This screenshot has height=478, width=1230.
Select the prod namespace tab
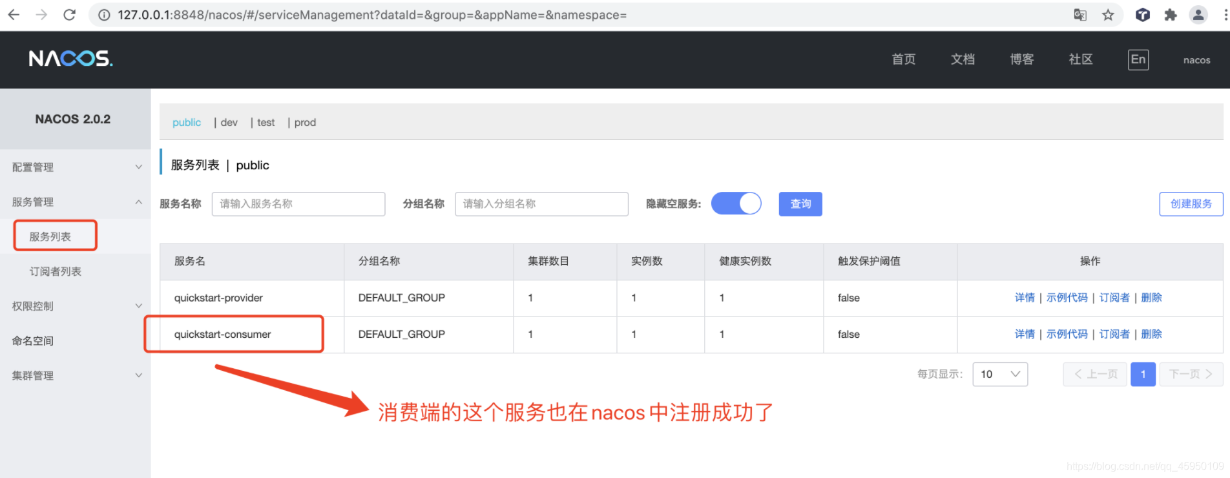[x=305, y=122]
